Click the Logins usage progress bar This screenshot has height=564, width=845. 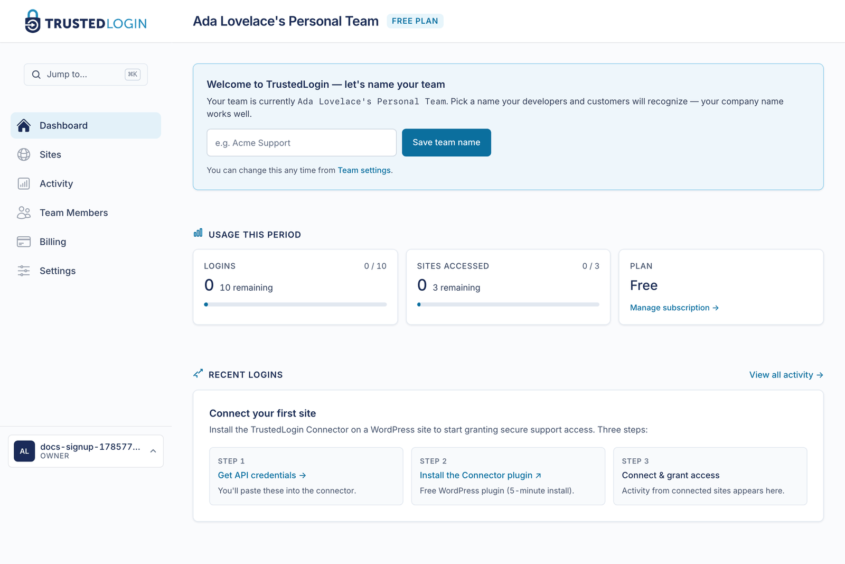(x=295, y=304)
